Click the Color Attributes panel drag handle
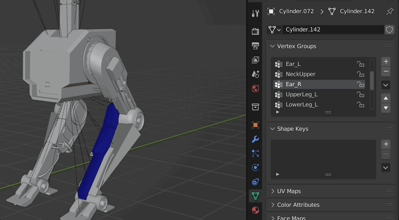 [x=388, y=205]
